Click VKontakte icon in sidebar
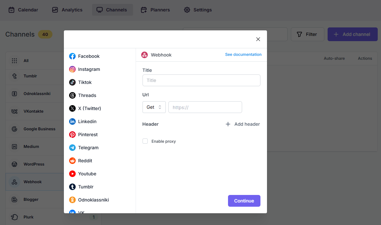Viewport: 381px width, 225px height. coord(14,111)
